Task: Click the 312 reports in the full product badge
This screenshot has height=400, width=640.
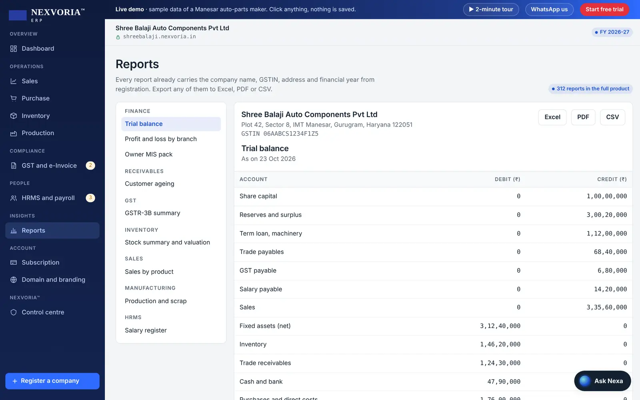Action: [x=590, y=89]
